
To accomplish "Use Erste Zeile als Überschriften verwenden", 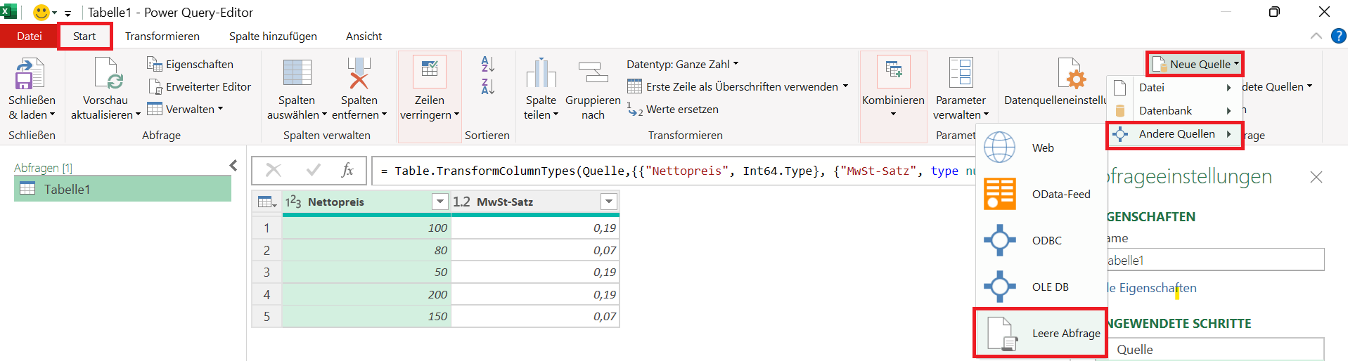I will [738, 86].
